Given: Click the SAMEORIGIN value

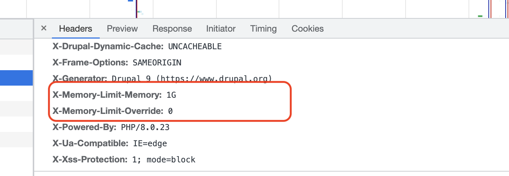Looking at the screenshot, I should coord(157,63).
